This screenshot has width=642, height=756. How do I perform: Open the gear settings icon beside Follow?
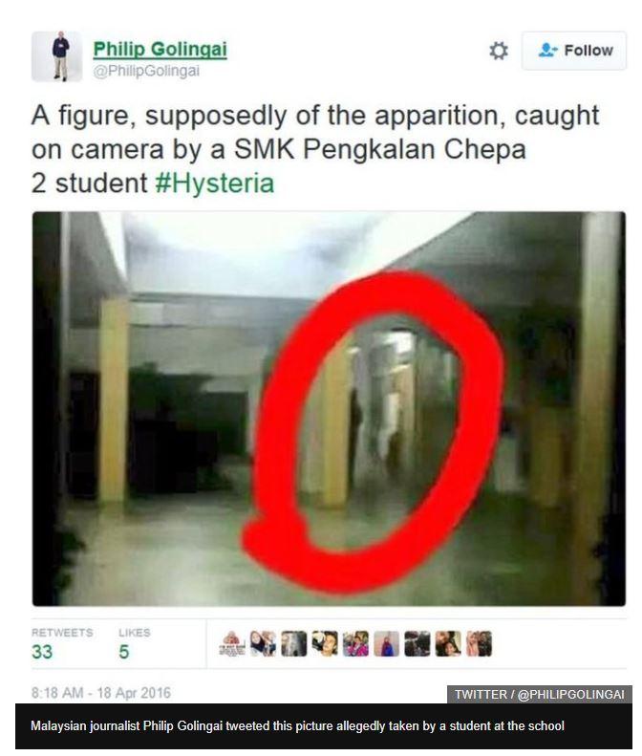[499, 51]
